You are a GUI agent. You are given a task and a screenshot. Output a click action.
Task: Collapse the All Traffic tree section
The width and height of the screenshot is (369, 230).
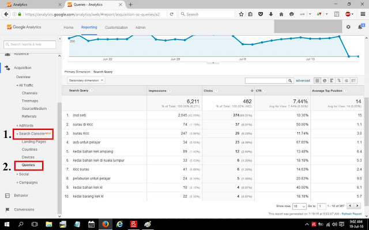tap(17, 86)
